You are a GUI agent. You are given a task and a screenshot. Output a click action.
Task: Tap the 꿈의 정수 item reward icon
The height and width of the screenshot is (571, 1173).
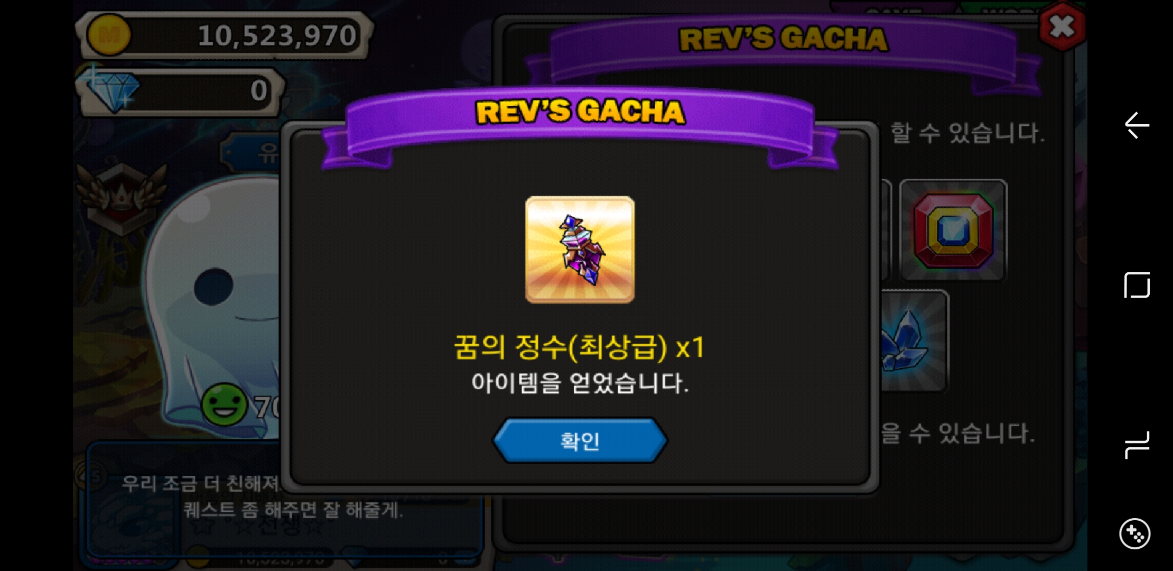pyautogui.click(x=580, y=250)
